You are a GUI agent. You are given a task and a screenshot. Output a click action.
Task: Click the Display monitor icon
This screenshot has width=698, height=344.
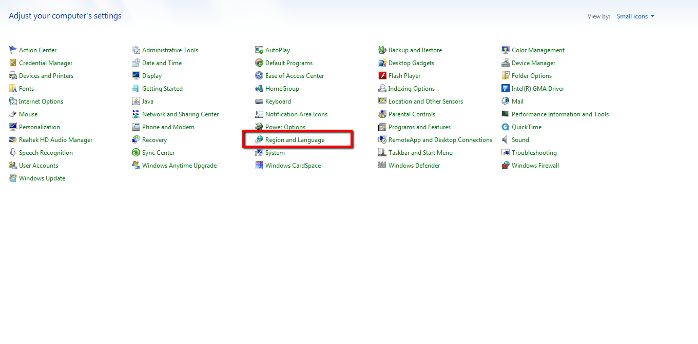[136, 75]
